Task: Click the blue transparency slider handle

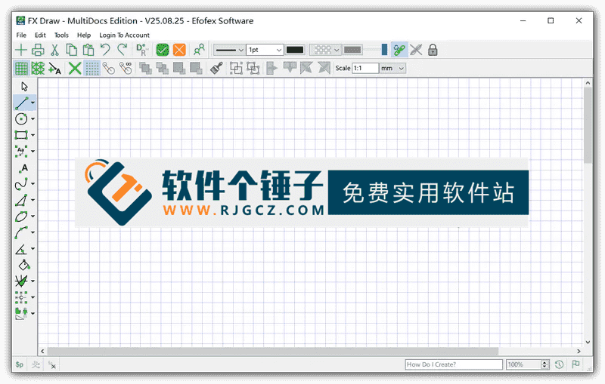Action: click(384, 50)
